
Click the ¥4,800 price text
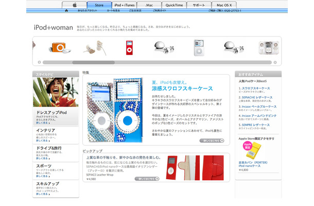coord(243,170)
